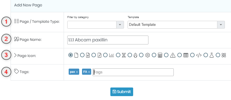
Task: Expand the Template dropdown arrow
Action: 221,25
